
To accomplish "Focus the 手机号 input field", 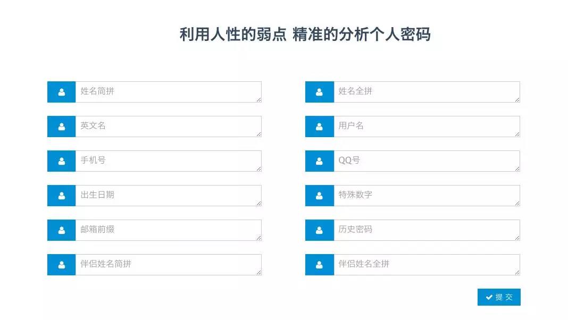I will [x=169, y=161].
